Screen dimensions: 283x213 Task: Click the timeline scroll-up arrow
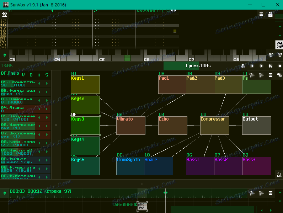pyautogui.click(x=280, y=192)
